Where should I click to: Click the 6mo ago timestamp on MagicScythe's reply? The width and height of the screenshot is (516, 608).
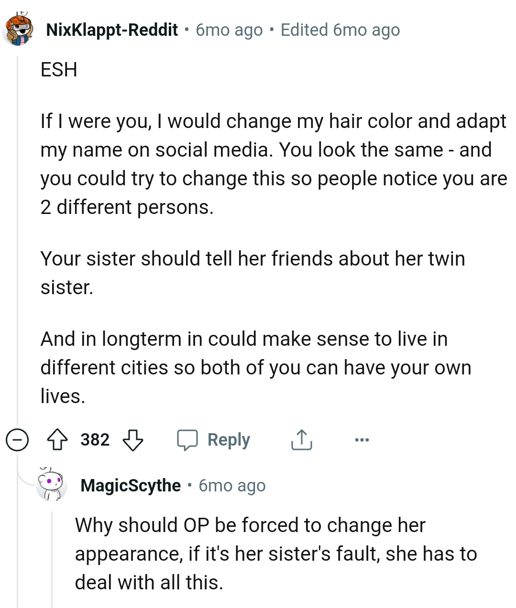[232, 485]
